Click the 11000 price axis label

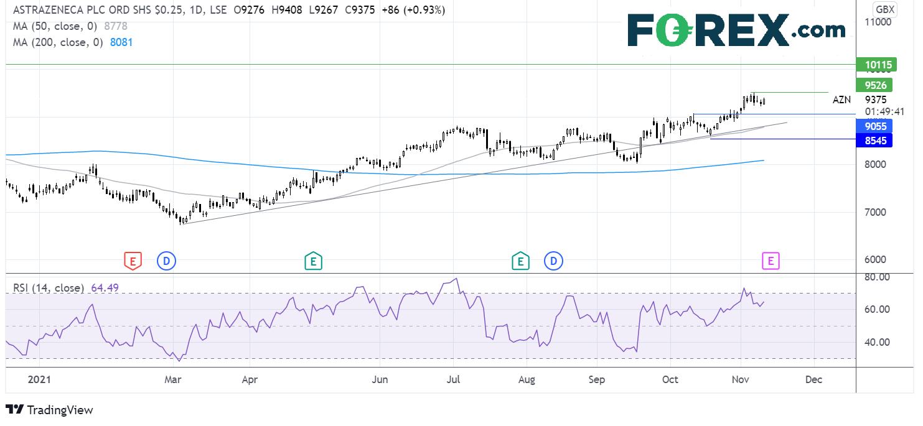(878, 22)
